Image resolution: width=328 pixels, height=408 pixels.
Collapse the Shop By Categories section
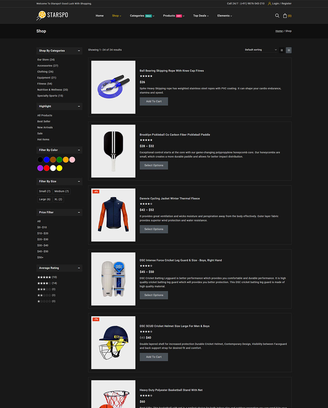pyautogui.click(x=79, y=51)
